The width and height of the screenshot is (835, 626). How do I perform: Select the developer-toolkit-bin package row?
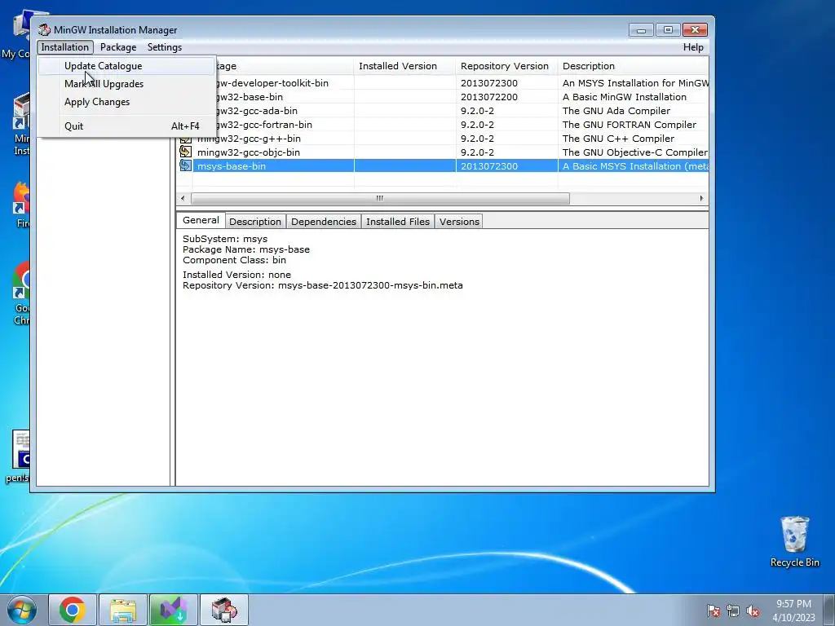pyautogui.click(x=443, y=83)
